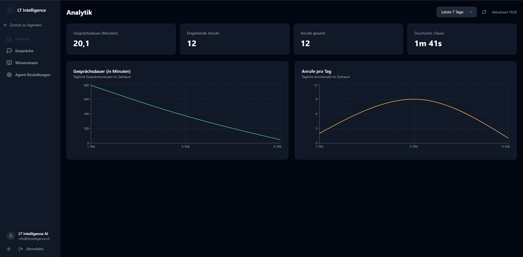Open Agent-Einstellungen
Image resolution: width=523 pixels, height=257 pixels.
[x=30, y=75]
